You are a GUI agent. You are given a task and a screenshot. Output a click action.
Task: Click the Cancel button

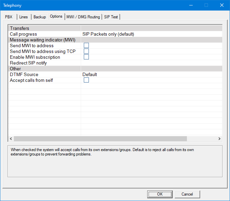[187, 194]
